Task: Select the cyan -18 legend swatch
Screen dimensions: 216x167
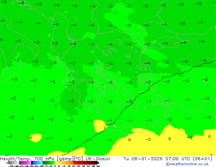Action: coord(42,163)
